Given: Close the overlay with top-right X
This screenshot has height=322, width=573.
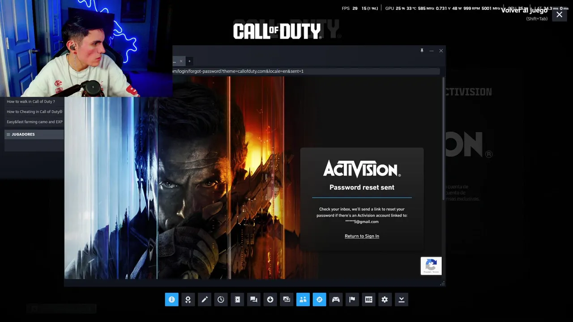Looking at the screenshot, I should [x=559, y=15].
